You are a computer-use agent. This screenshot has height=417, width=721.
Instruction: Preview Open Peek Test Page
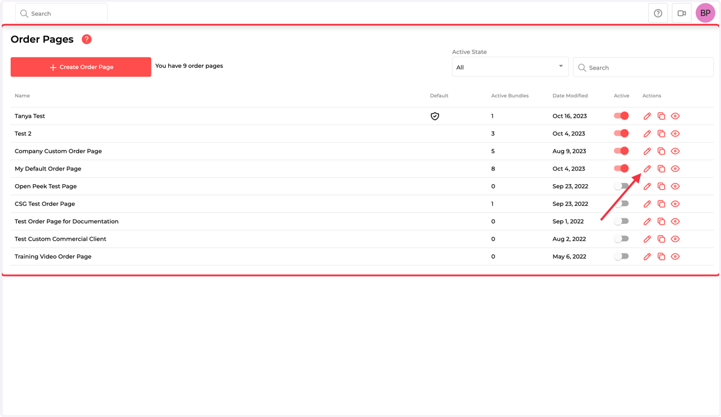pos(675,187)
